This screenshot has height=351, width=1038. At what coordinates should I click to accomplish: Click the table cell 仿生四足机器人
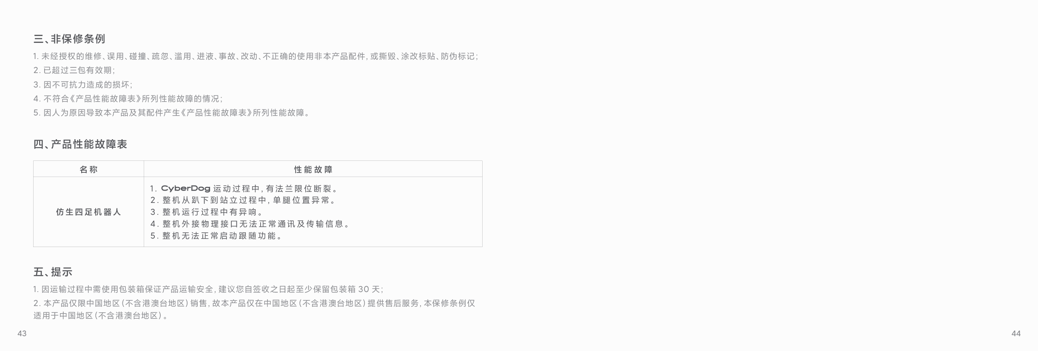click(x=88, y=212)
